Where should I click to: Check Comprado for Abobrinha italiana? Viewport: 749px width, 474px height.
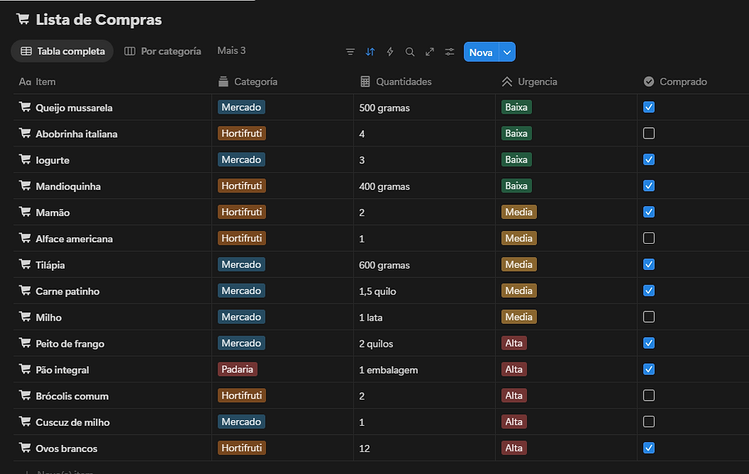(x=649, y=133)
